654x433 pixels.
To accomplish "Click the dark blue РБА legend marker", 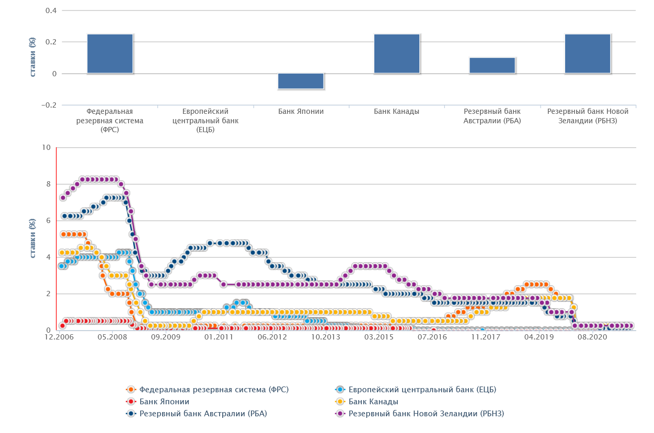I will pyautogui.click(x=131, y=414).
